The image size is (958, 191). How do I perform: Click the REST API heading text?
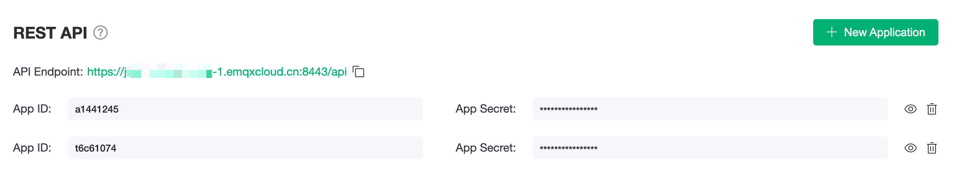point(50,33)
